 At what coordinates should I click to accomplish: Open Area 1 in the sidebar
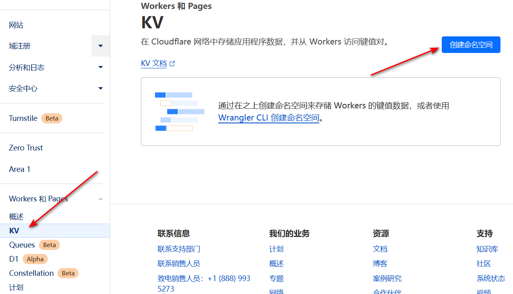pos(19,169)
